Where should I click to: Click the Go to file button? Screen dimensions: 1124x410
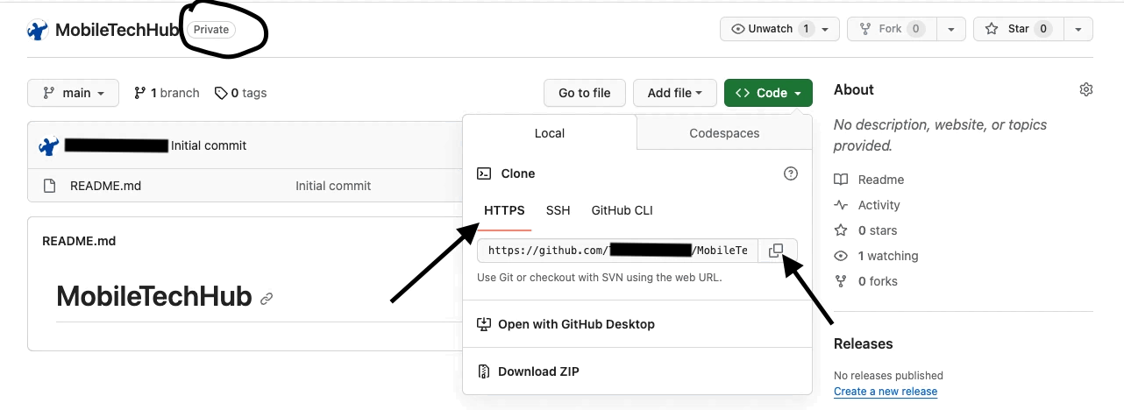tap(585, 93)
